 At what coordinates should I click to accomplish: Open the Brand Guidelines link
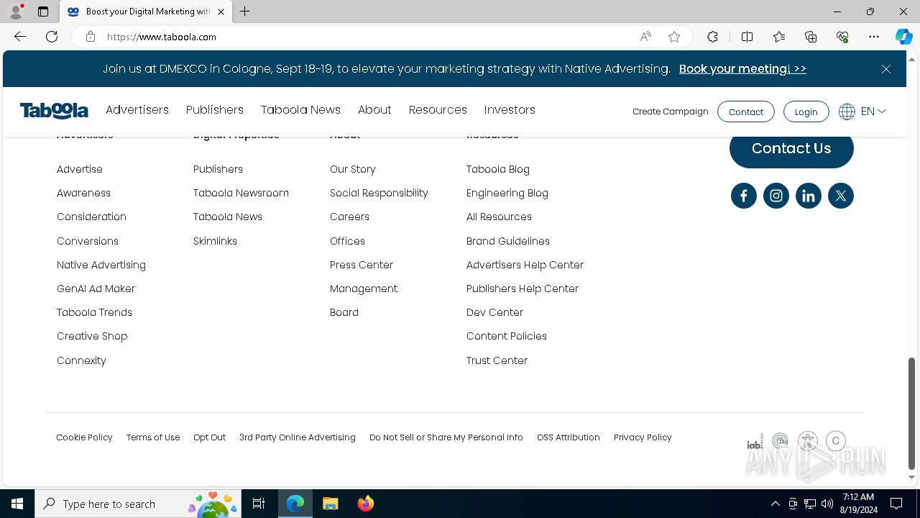pyautogui.click(x=508, y=241)
